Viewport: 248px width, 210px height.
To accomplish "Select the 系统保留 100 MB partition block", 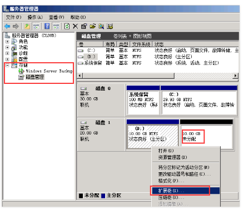I will tap(143, 100).
